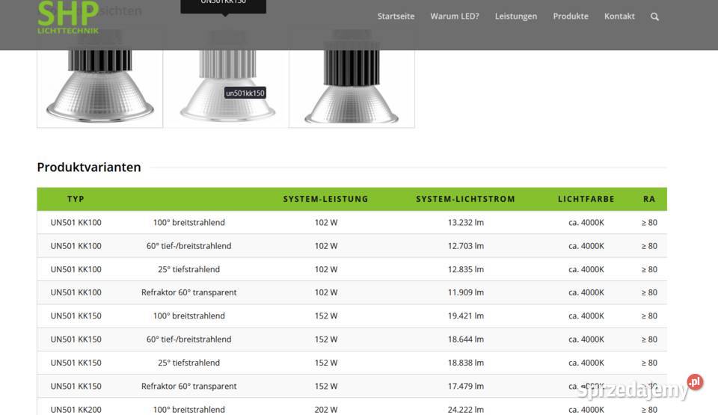Navigate to the Kontakt page
The width and height of the screenshot is (718, 415).
tap(619, 16)
